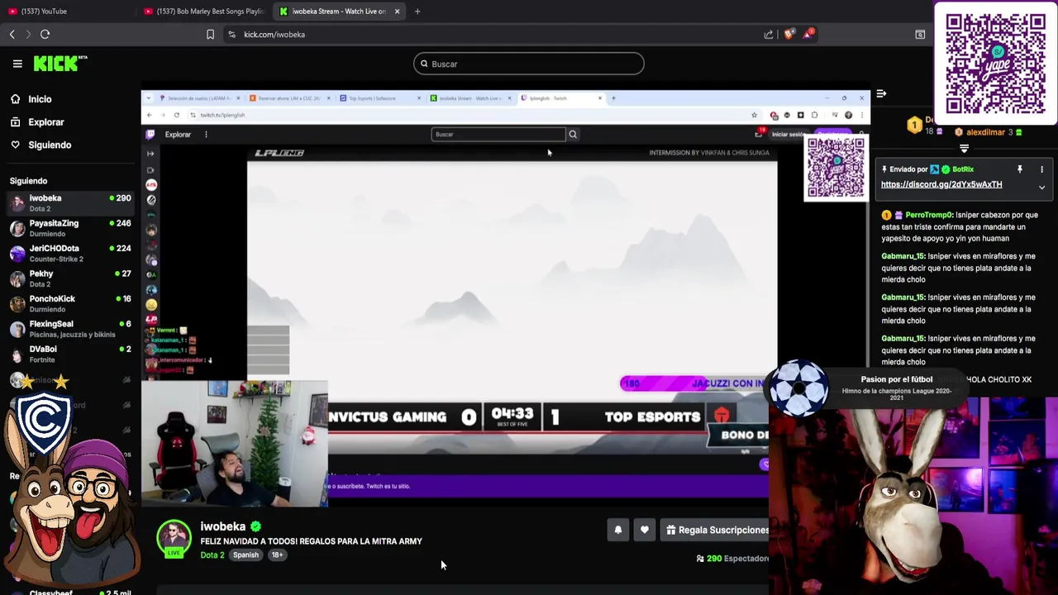This screenshot has width=1058, height=595.
Task: Click Iniciar sesión on Twitch page
Action: 788,134
